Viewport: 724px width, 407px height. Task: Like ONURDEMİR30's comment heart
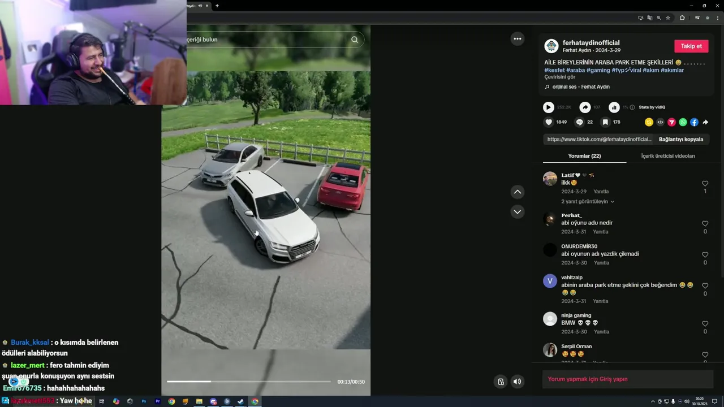pyautogui.click(x=705, y=255)
